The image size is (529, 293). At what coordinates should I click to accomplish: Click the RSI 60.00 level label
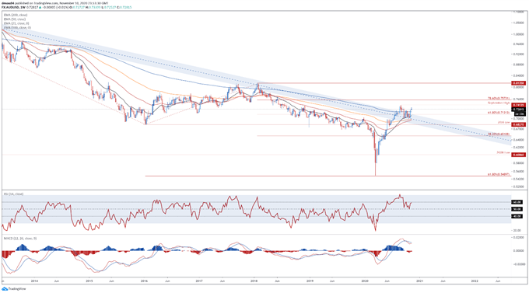coord(517,202)
